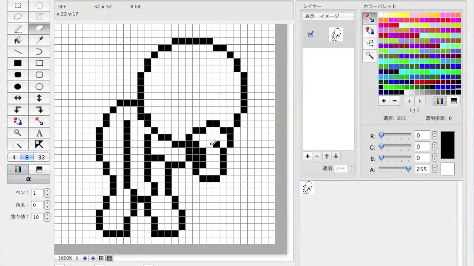Adjust the A value stepper
This screenshot has height=266, width=474.
(435, 169)
